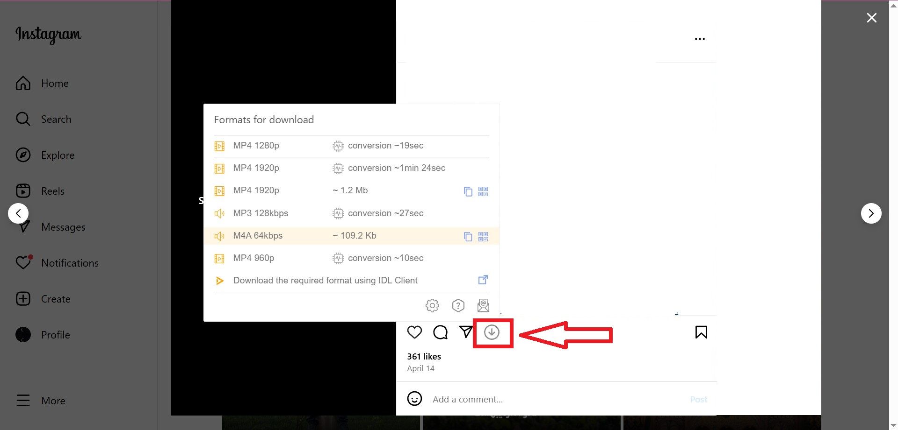The width and height of the screenshot is (898, 430).
Task: Click the Reels clapper icon
Action: click(x=23, y=191)
